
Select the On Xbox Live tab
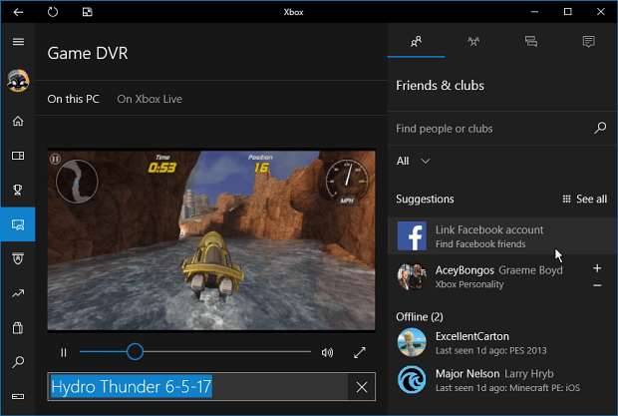150,99
